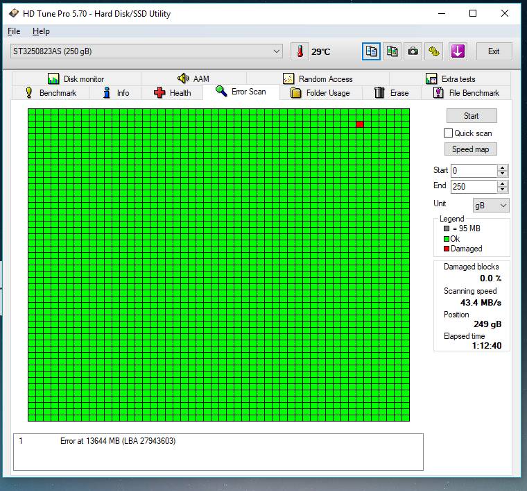Click the Speed map button
Screen dimensions: 527x491
click(x=471, y=149)
